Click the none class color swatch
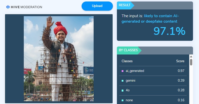Screen dimensions: 199x104 (x=122, y=100)
